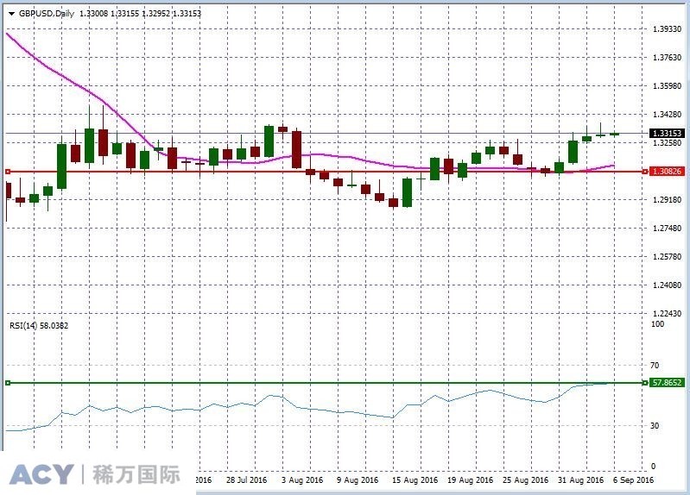The width and height of the screenshot is (690, 495).
Task: Open the GBPUSD chart title dropdown arrow
Action: click(12, 14)
